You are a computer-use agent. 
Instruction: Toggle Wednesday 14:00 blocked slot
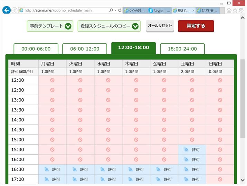pyautogui.click(x=108, y=120)
